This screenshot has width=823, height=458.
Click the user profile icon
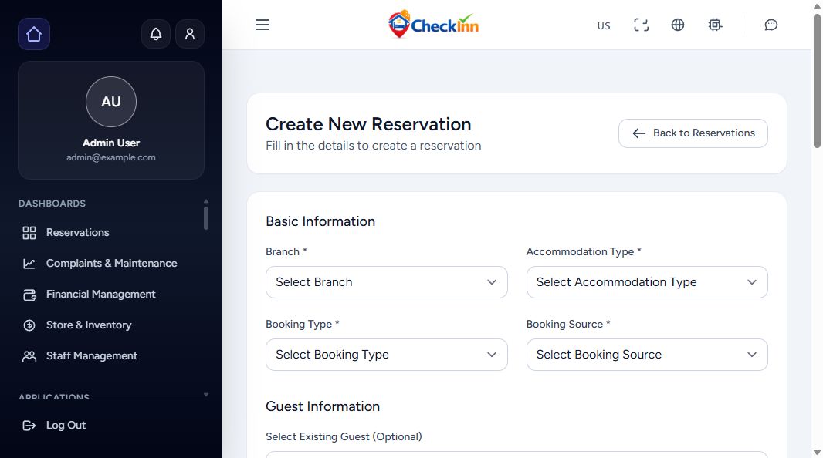pos(190,34)
